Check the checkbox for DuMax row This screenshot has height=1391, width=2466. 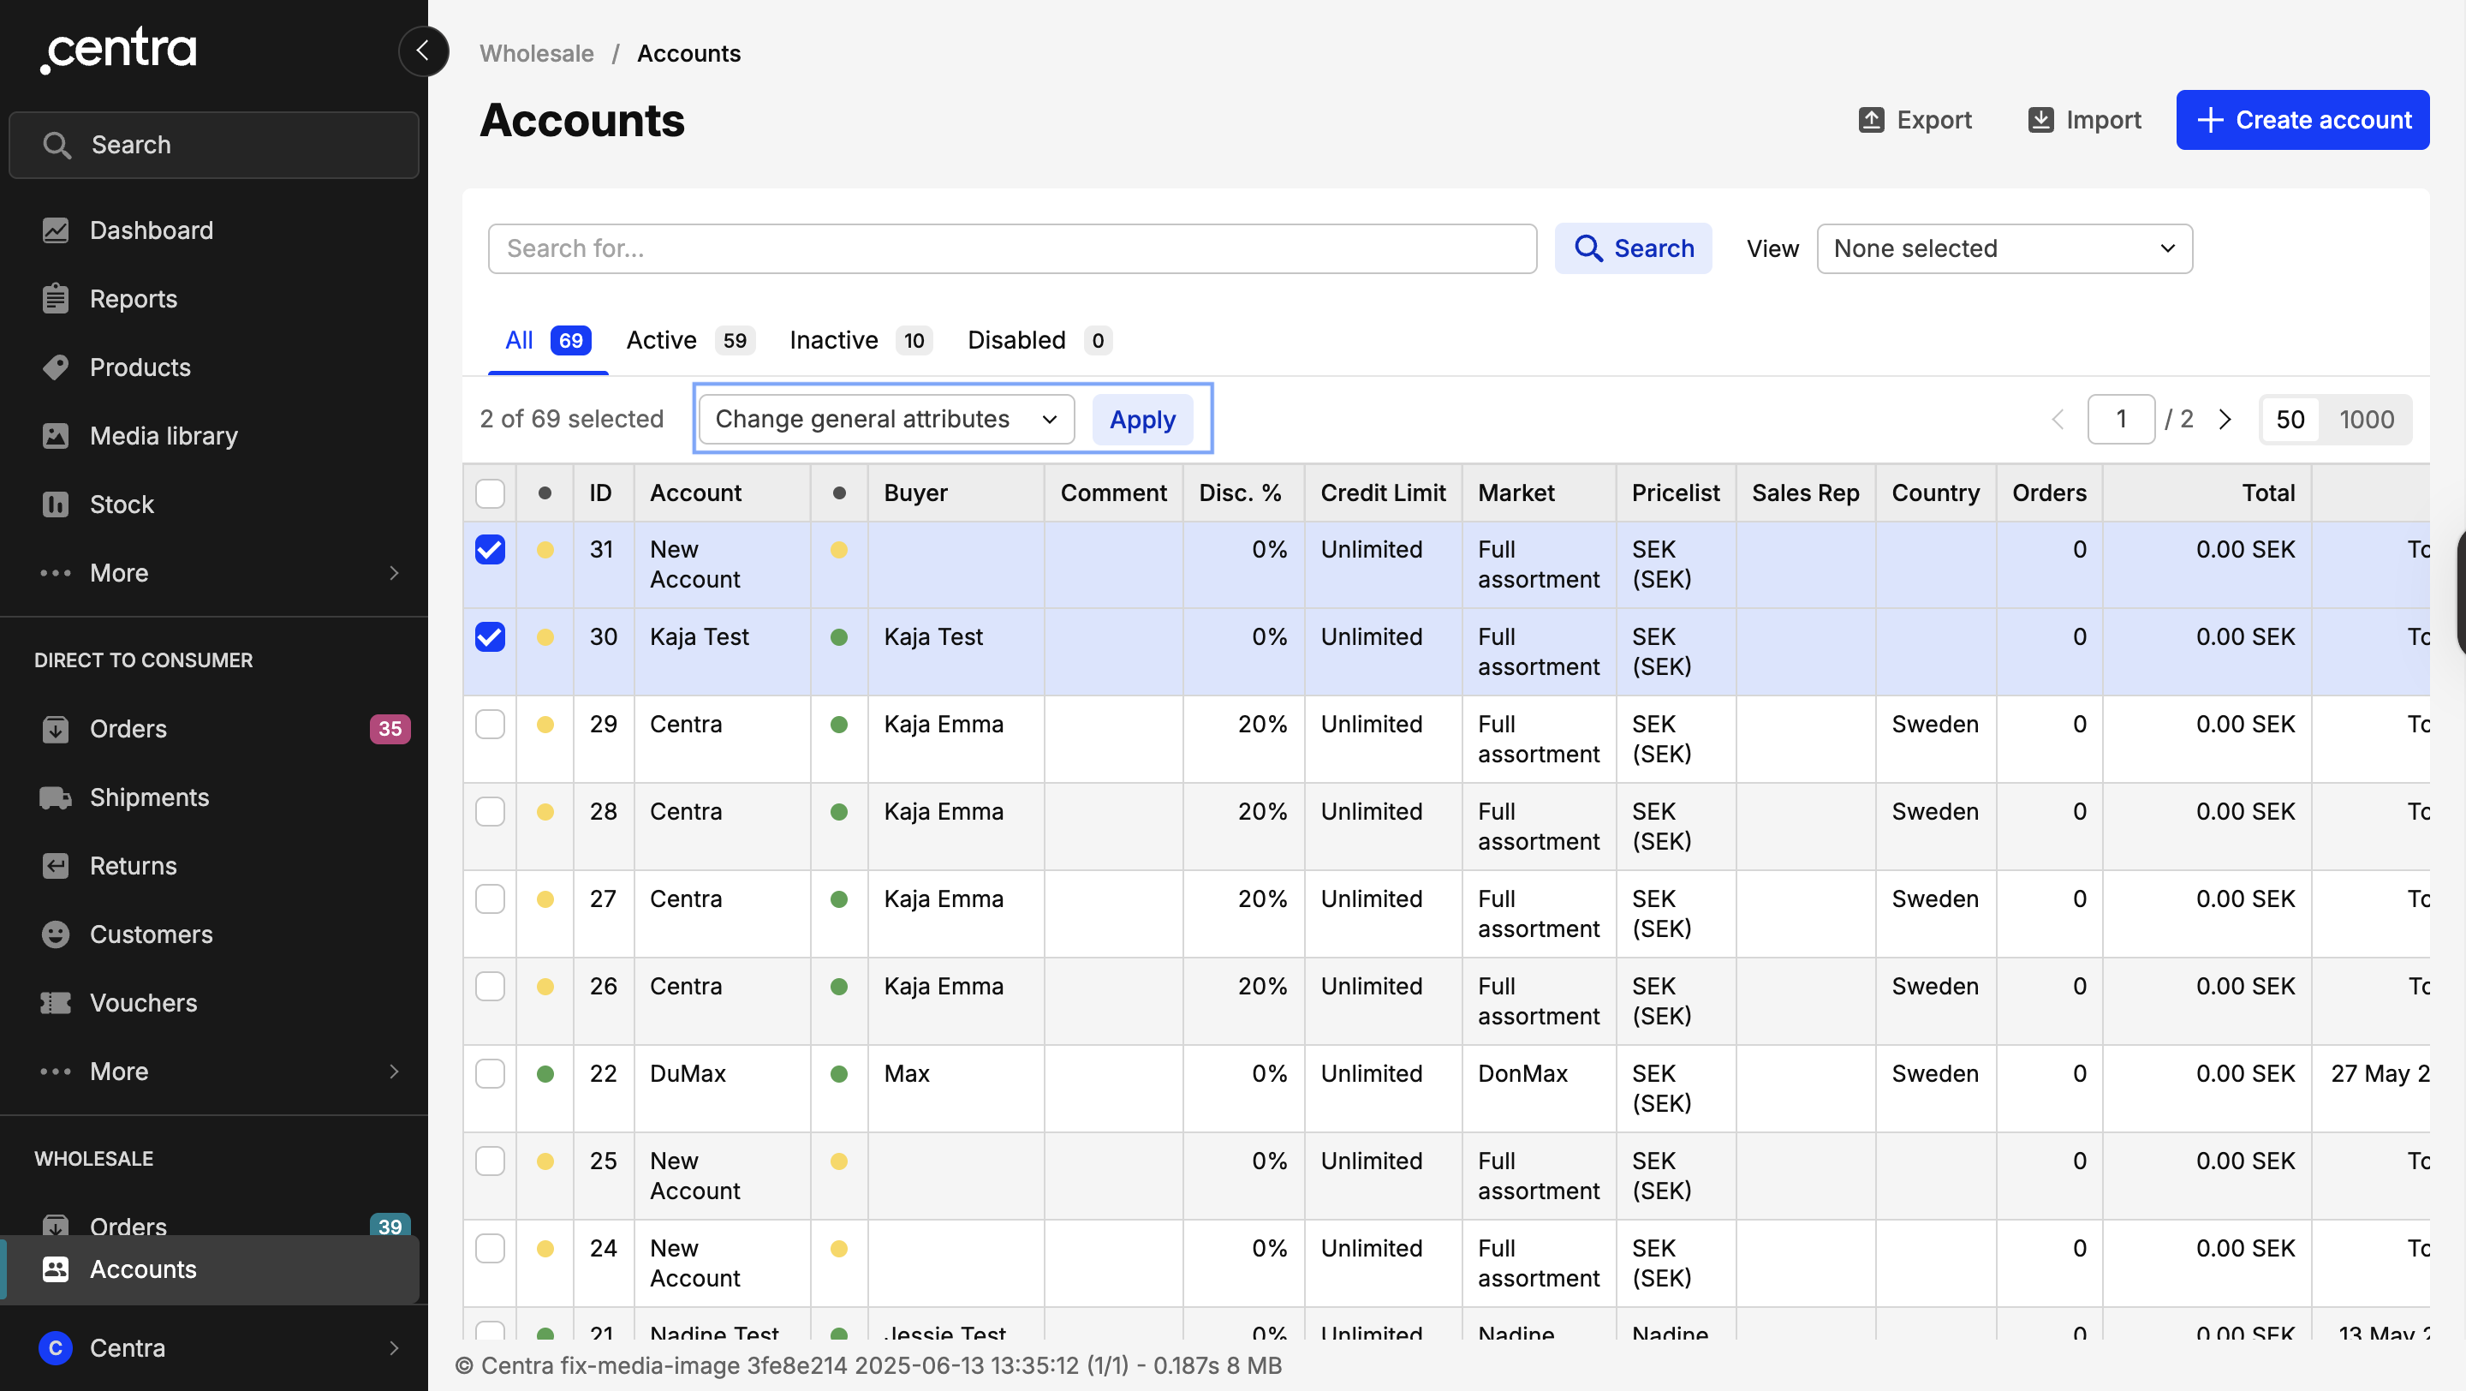click(490, 1073)
